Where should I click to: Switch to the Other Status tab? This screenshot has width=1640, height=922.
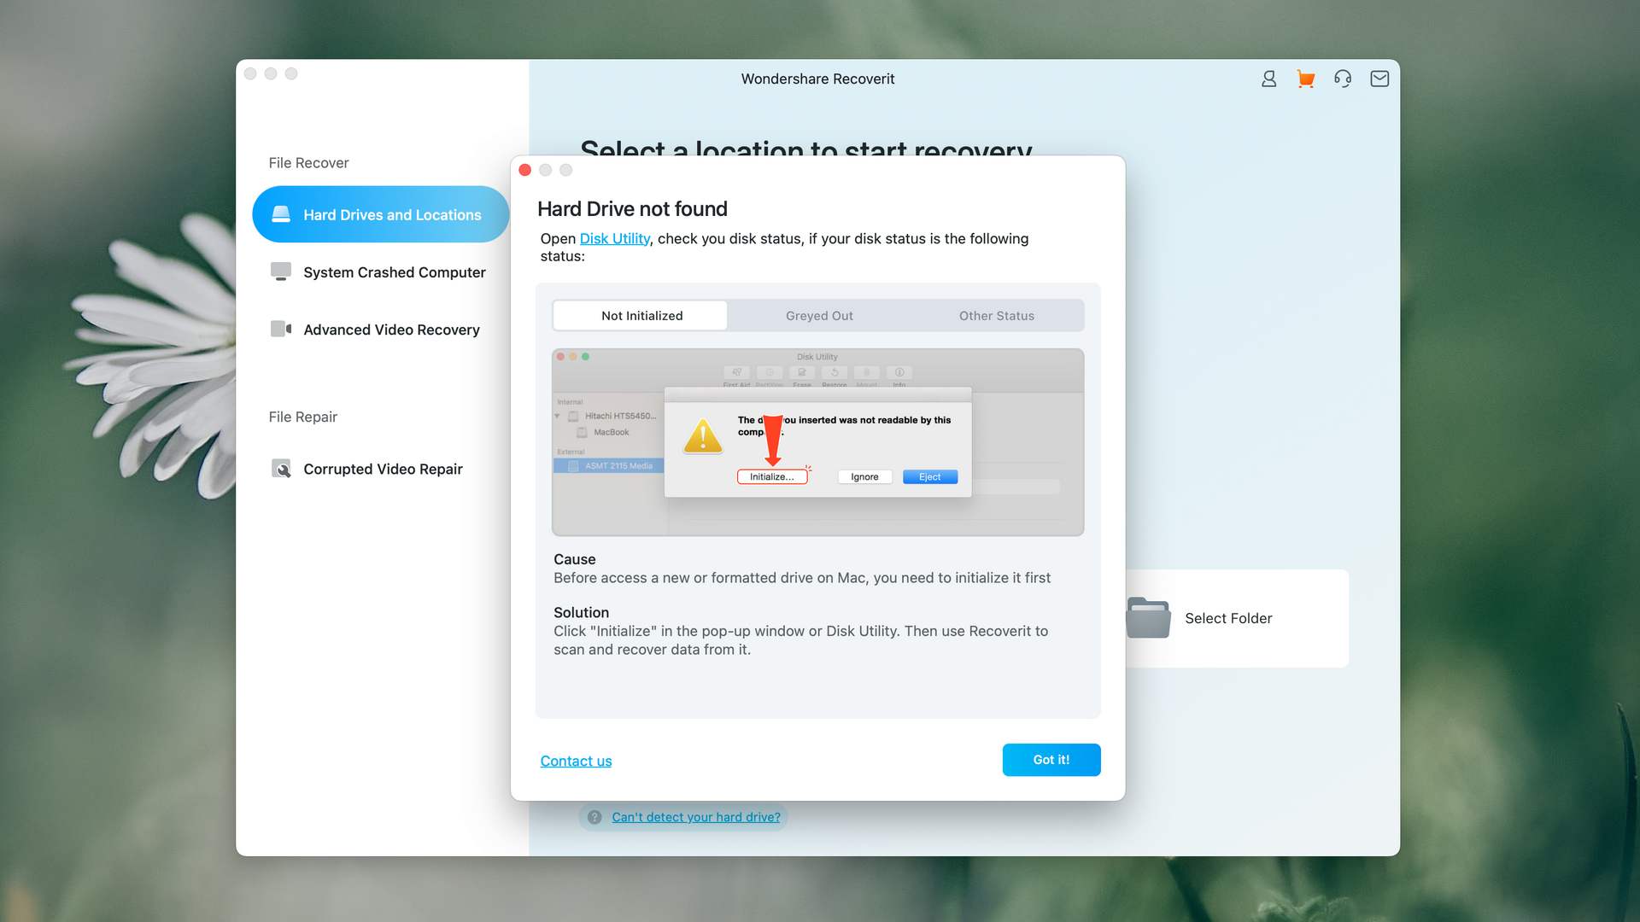click(996, 315)
